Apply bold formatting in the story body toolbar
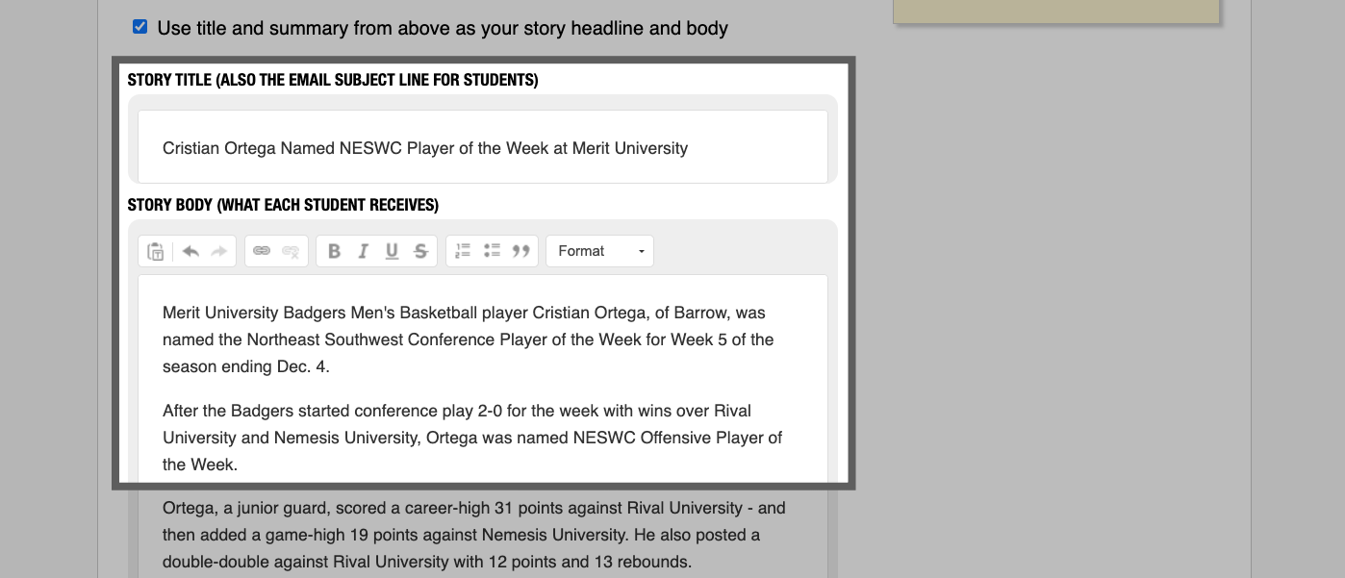1345x578 pixels. point(334,251)
